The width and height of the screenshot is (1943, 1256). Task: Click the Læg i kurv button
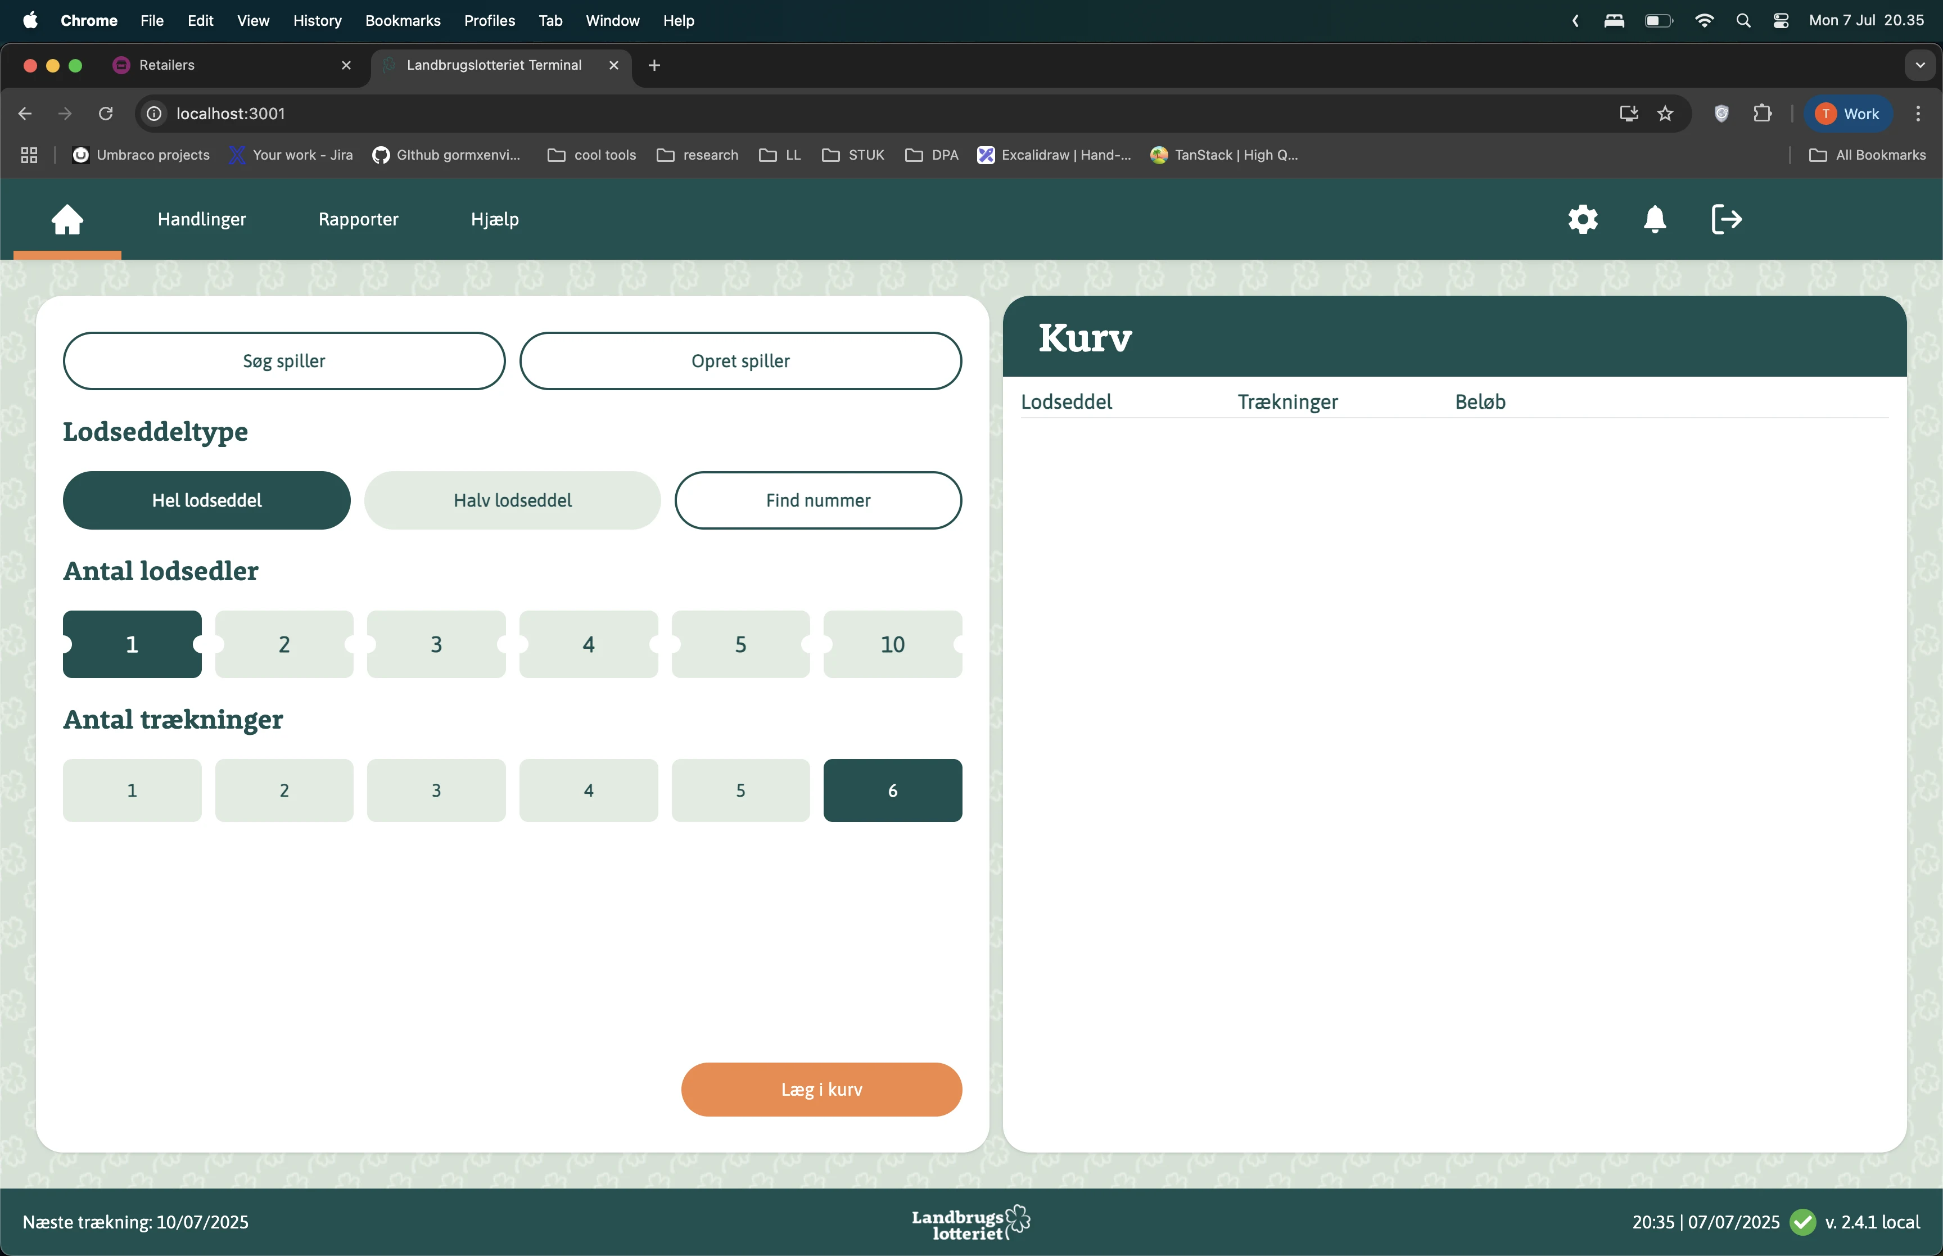point(821,1090)
